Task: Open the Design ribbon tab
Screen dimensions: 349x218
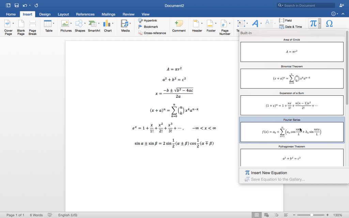Action: 45,14
